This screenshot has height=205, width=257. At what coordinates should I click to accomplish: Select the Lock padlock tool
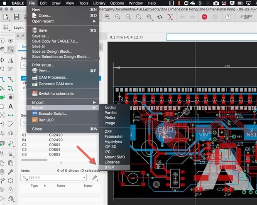(11, 190)
